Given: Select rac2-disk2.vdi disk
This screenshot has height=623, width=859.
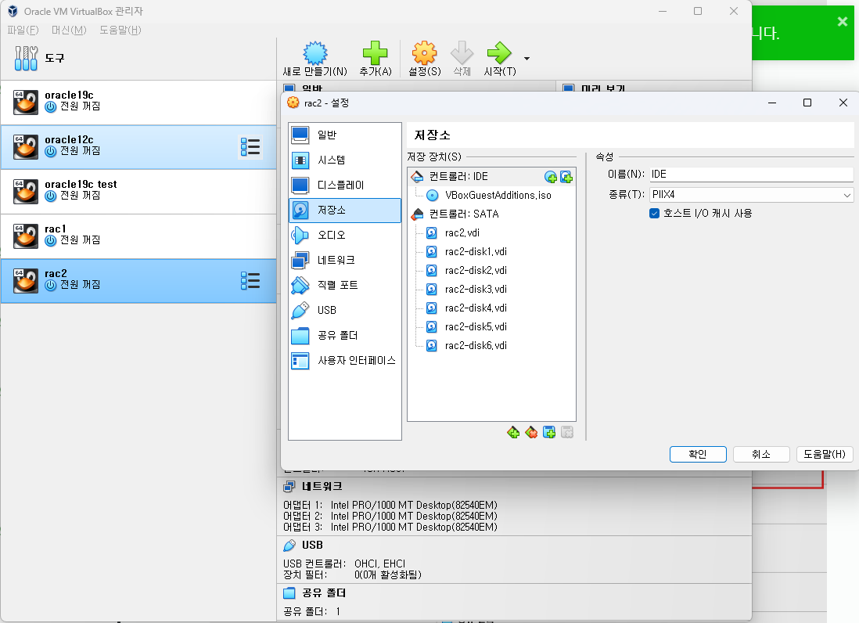Looking at the screenshot, I should 476,270.
